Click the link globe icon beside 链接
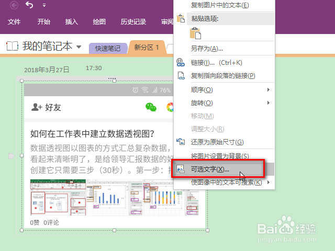335x251 pixels. (x=181, y=63)
